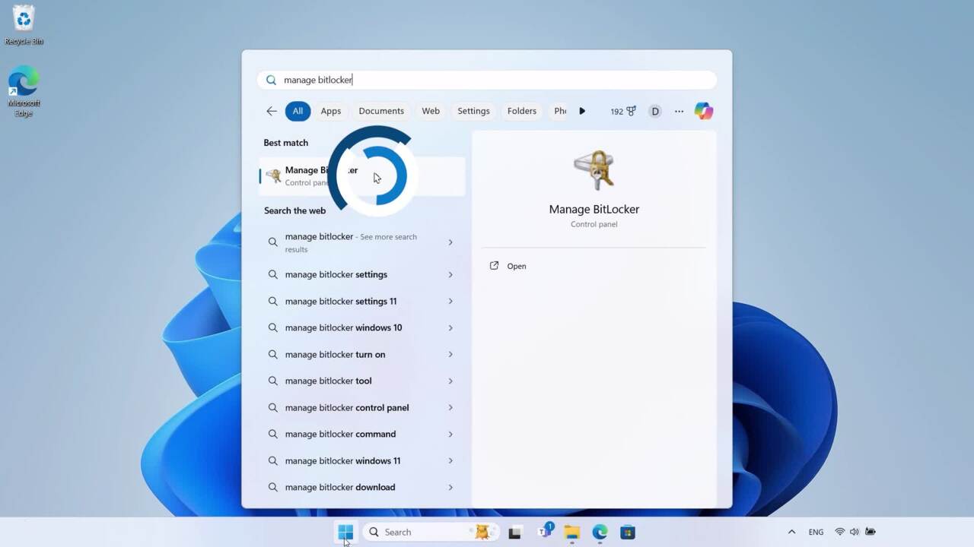Open the D account avatar
The height and width of the screenshot is (547, 974).
coord(654,111)
